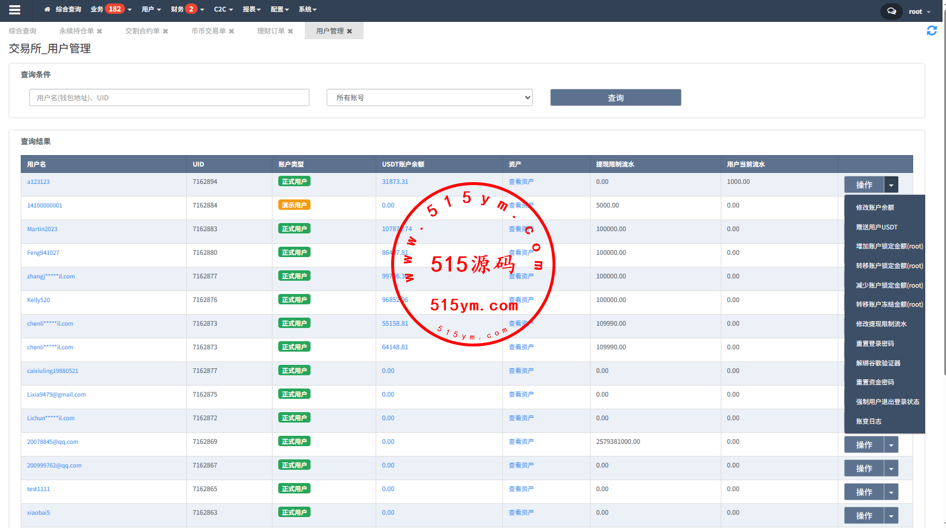This screenshot has width=946, height=528.
Task: Toggle action dropdown arrow for a123123 row
Action: click(891, 185)
